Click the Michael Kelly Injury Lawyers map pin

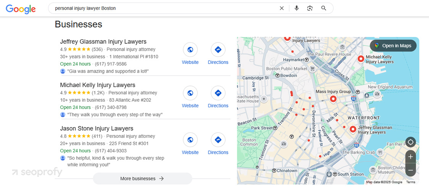361,58
